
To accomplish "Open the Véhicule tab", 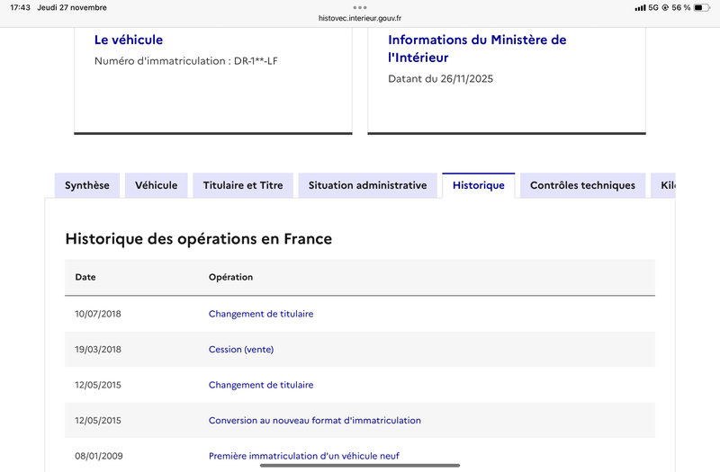I will pyautogui.click(x=157, y=185).
